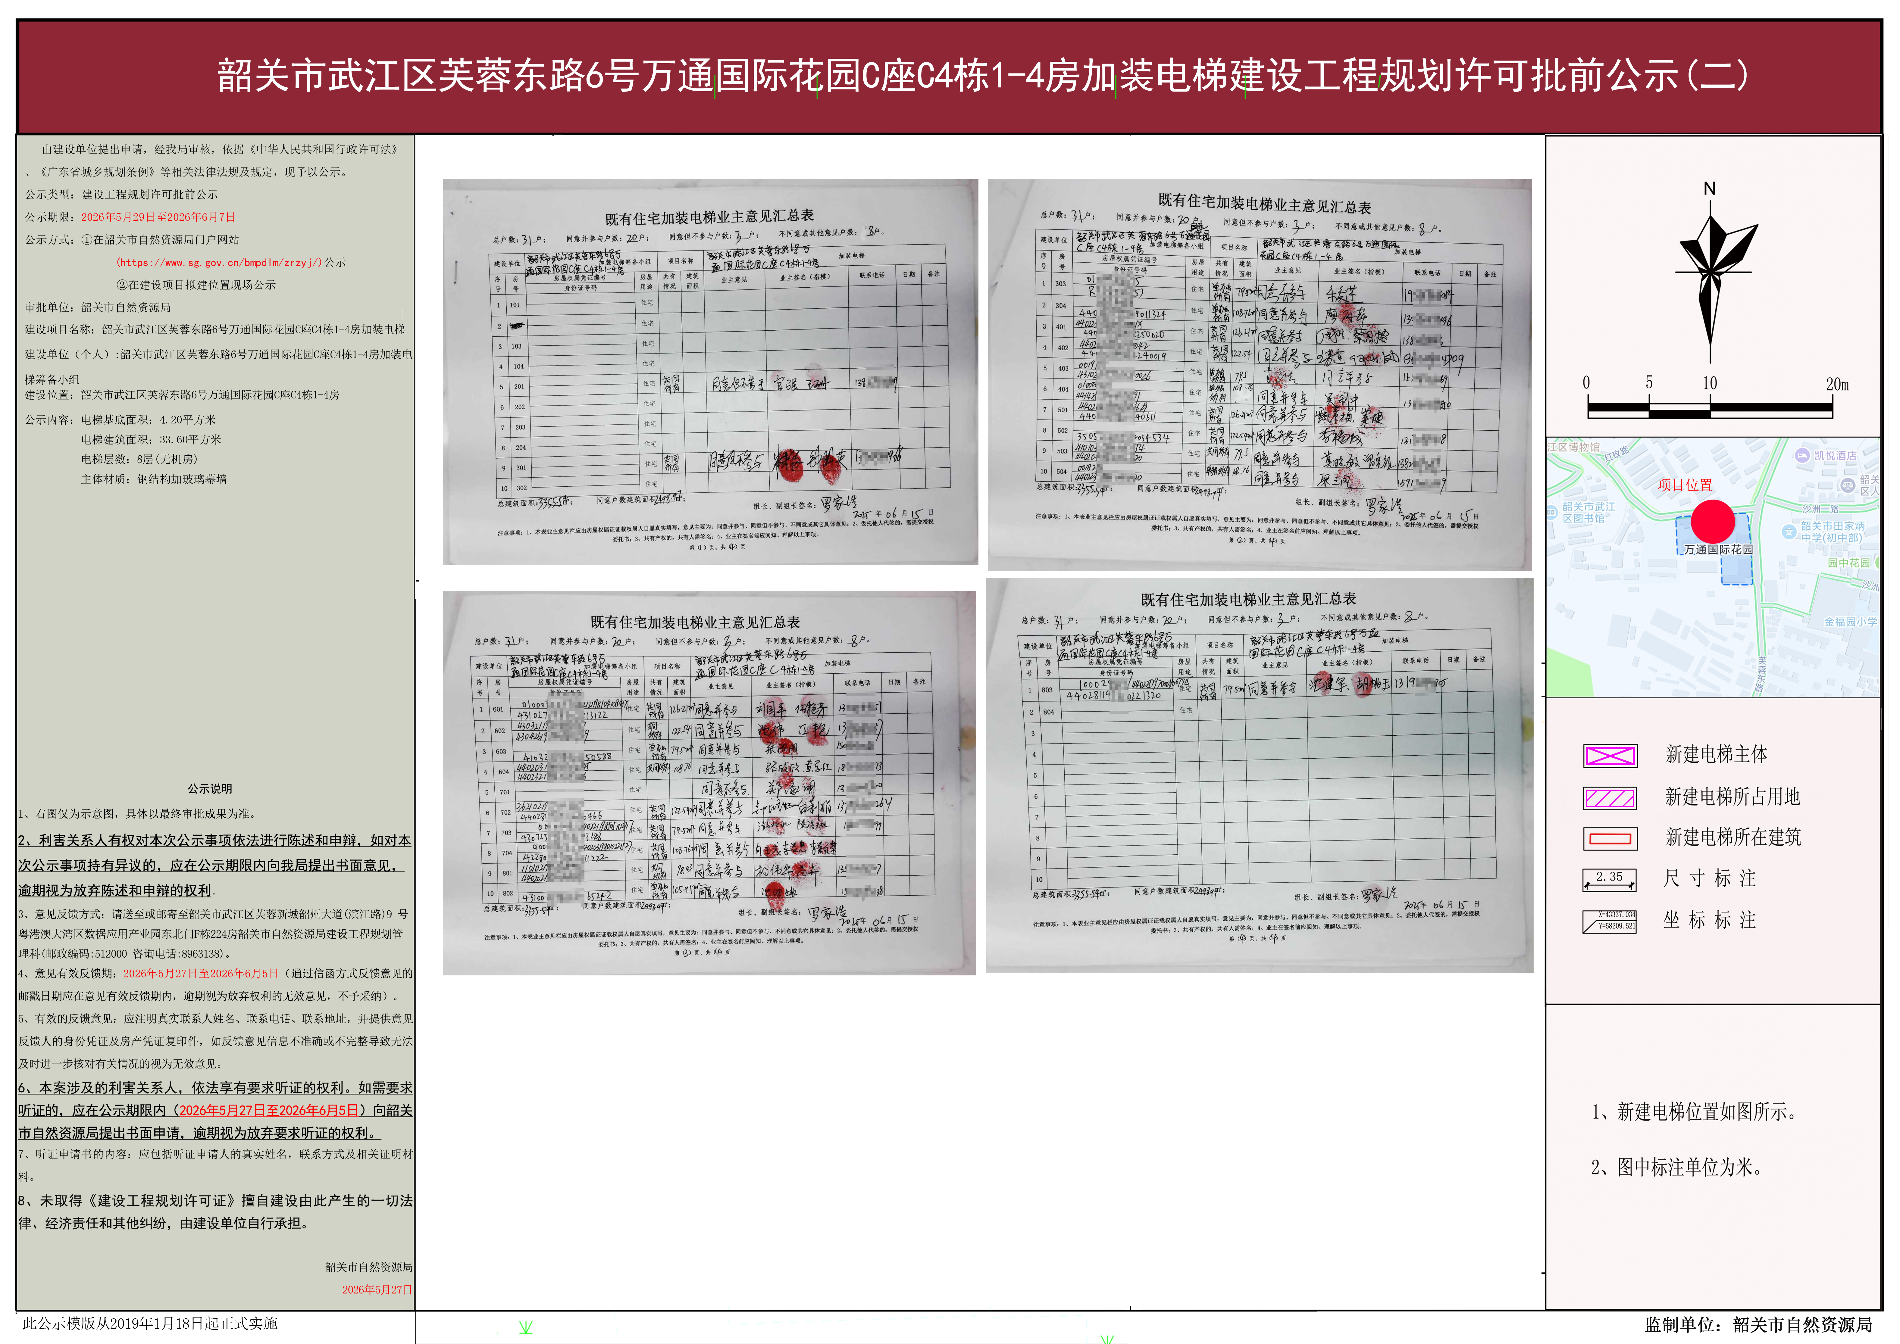
Task: Click underlined note 2 about 利害关系人
Action: point(214,866)
